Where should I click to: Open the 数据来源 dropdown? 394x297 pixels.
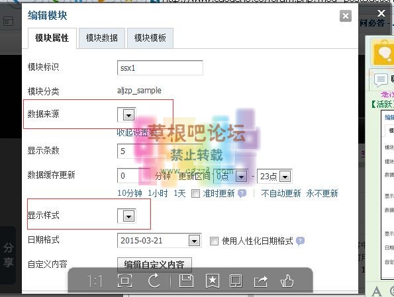(127, 115)
